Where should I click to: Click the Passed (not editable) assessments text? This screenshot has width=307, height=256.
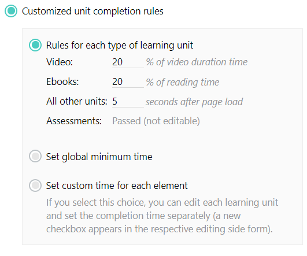(x=156, y=121)
